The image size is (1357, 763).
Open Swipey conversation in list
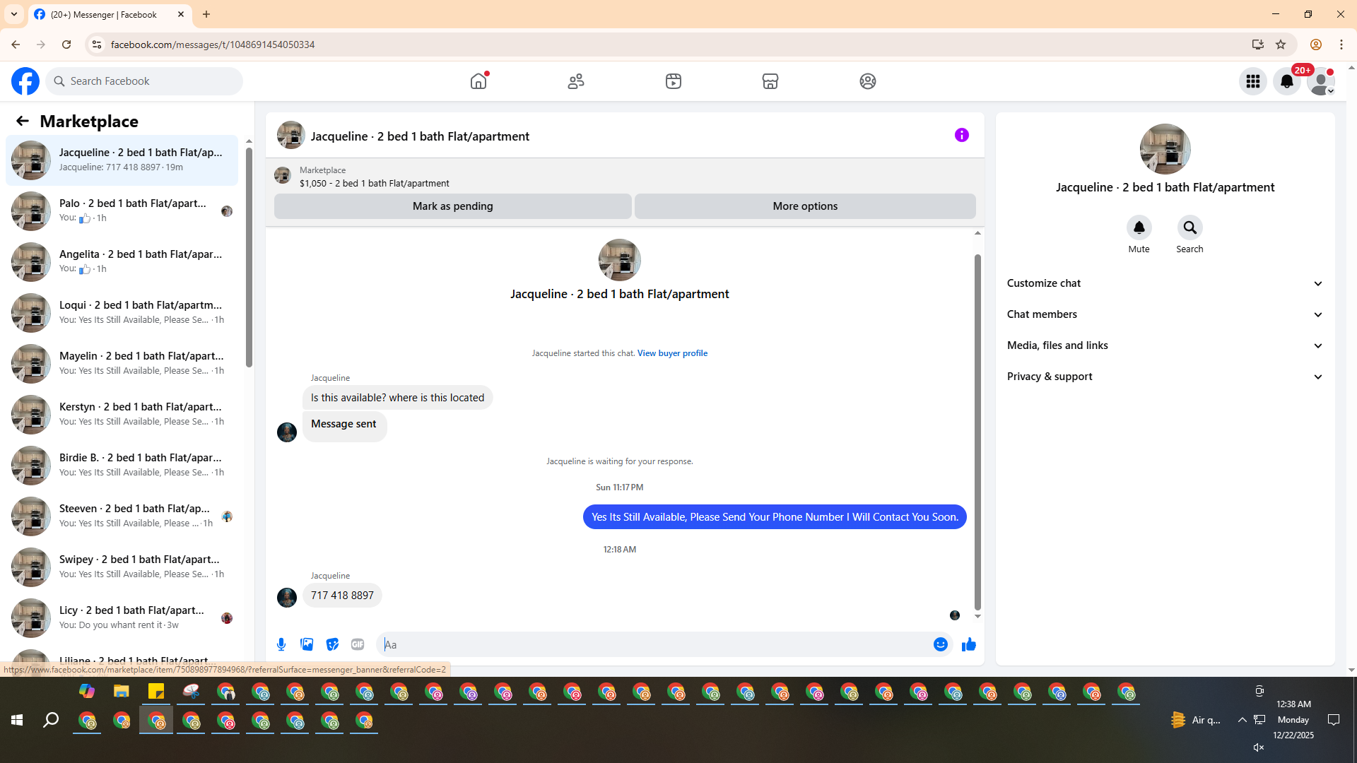coord(122,567)
